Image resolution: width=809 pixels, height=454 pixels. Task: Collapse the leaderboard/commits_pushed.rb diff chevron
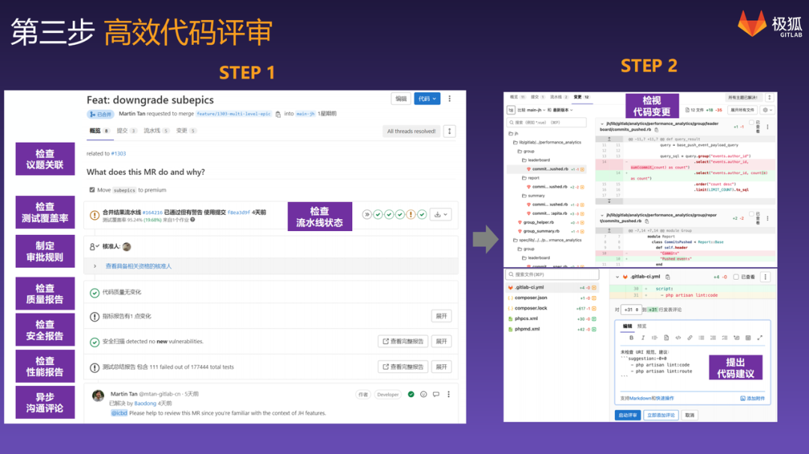[602, 124]
